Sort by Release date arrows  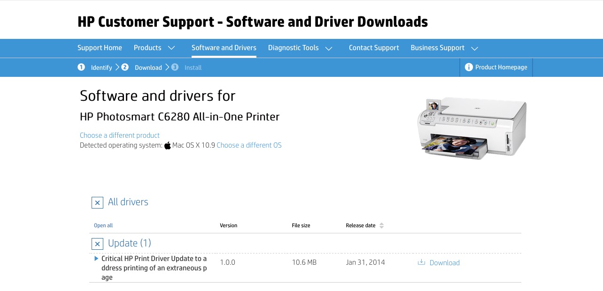[381, 225]
